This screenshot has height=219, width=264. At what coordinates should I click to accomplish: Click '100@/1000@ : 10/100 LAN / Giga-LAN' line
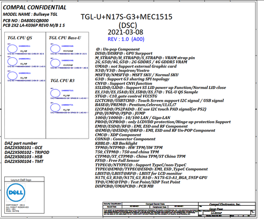click(133, 117)
